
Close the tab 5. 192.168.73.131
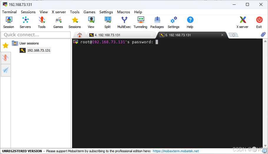click(222, 35)
